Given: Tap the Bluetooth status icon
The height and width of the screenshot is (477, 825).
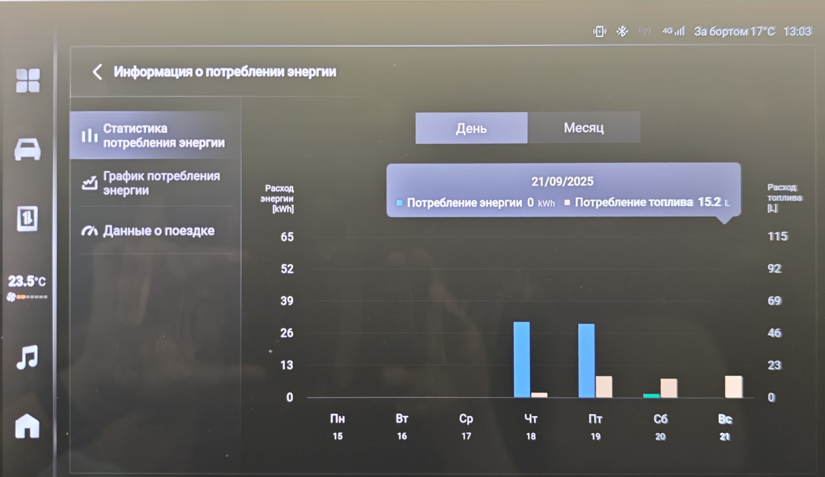Looking at the screenshot, I should click(x=622, y=32).
